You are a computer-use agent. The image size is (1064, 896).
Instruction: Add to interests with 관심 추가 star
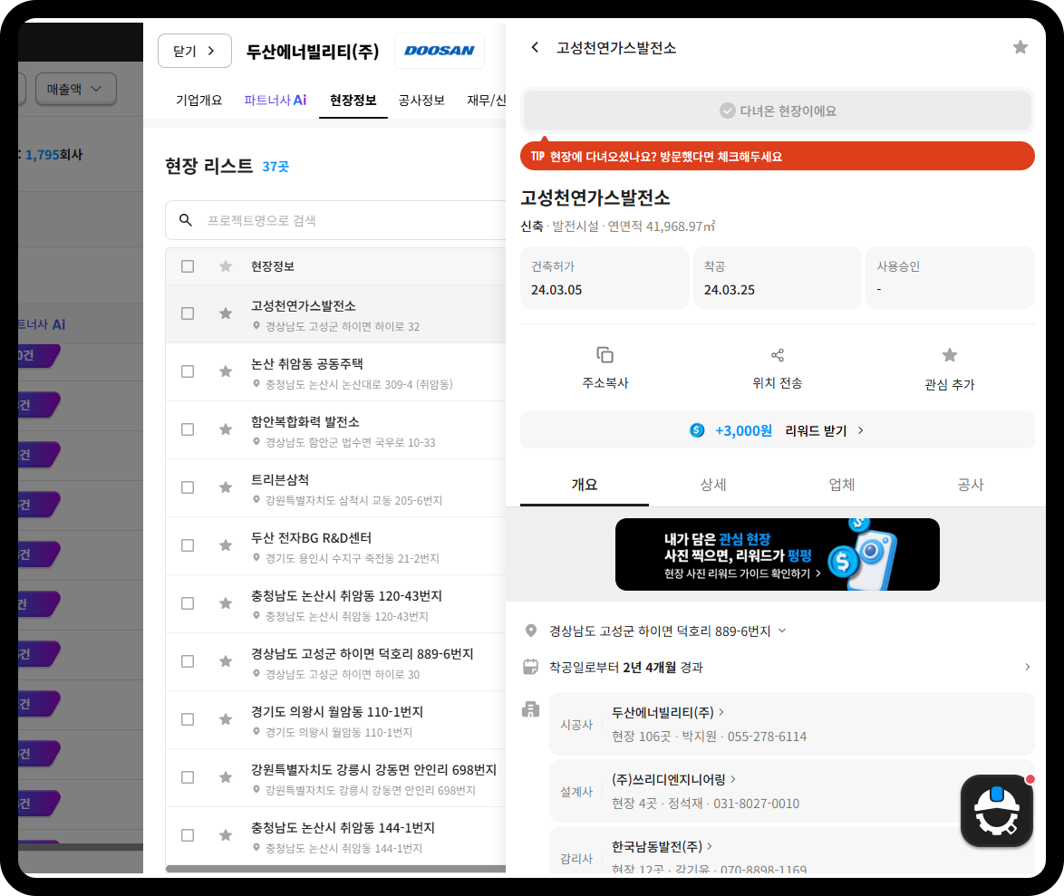pos(949,355)
